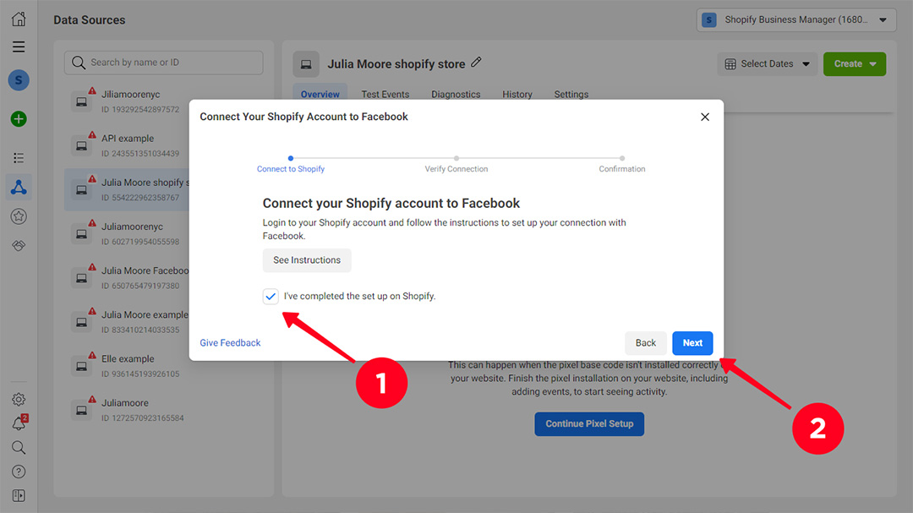Click the Shopify Business Manager S logo
This screenshot has height=513, width=913.
point(708,19)
